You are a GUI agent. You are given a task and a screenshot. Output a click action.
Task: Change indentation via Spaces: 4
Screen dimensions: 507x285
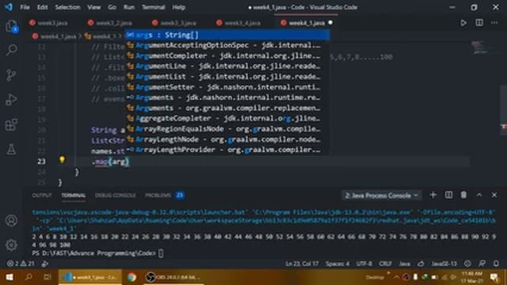pyautogui.click(x=337, y=264)
